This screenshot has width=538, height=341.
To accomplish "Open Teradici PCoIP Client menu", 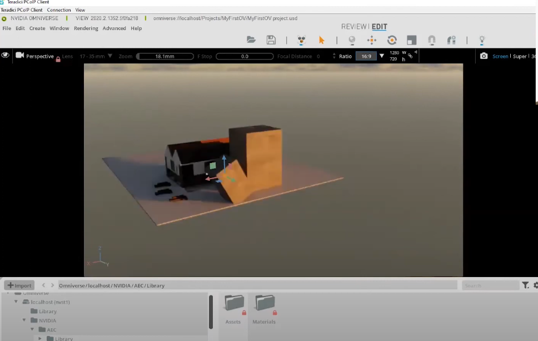I will click(22, 10).
